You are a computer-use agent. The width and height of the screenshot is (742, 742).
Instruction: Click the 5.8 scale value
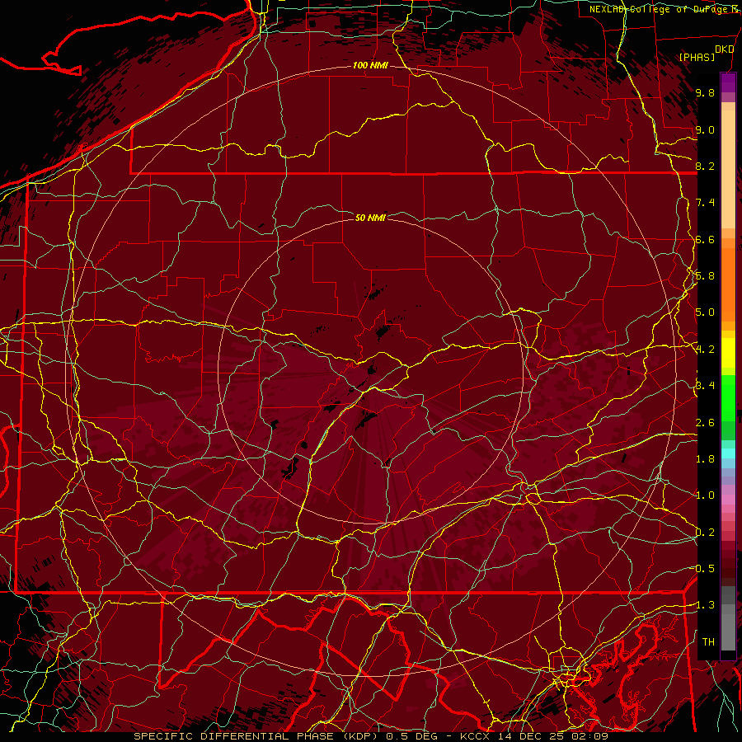point(705,276)
